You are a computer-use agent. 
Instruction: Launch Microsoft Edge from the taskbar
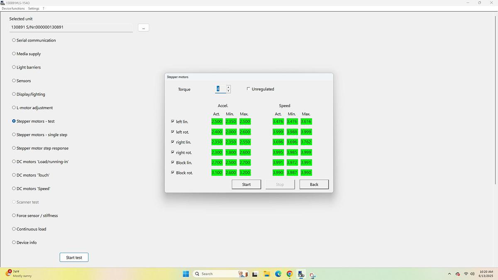pyautogui.click(x=278, y=274)
